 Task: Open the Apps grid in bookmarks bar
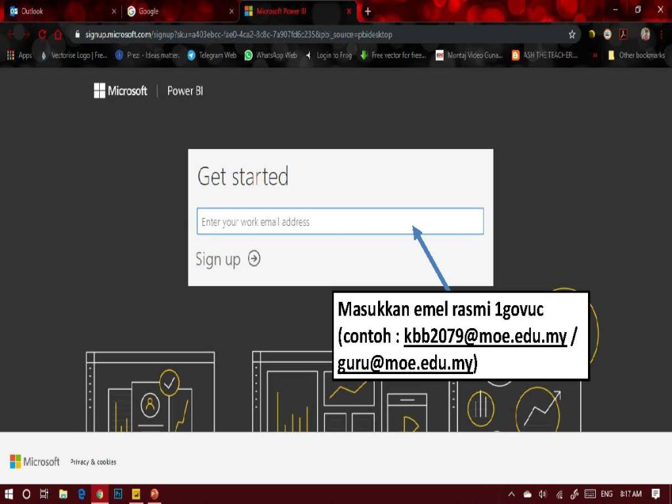tap(19, 55)
